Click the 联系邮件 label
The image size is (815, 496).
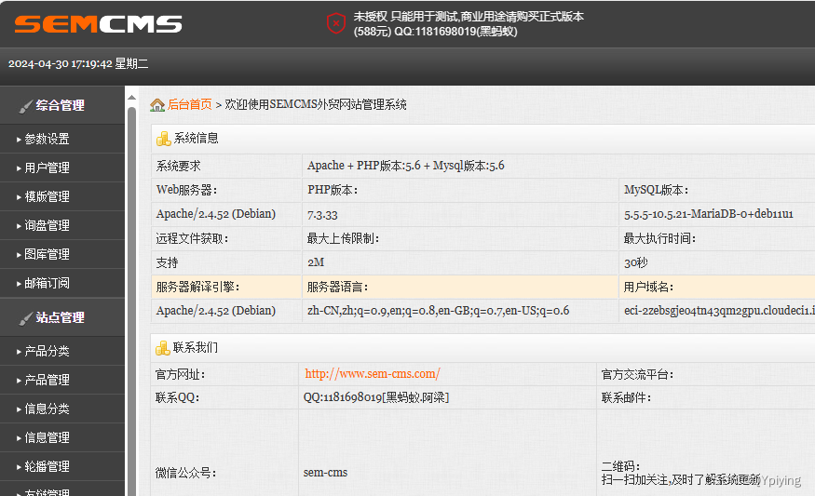(626, 398)
